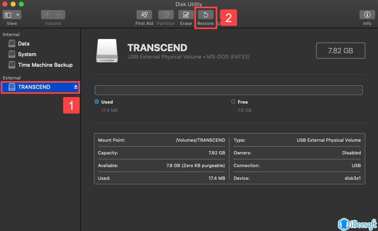Click the Data disk icon
Image resolution: width=378 pixels, height=231 pixels.
coord(12,43)
